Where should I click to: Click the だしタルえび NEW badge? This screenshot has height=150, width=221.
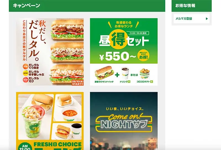point(25,80)
